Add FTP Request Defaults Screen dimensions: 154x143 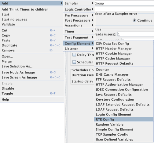click(x=124, y=80)
